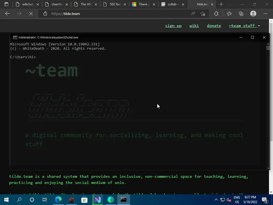This screenshot has height=205, width=273.
Task: Close the wiki.holy tab
Action: [x=38, y=4]
